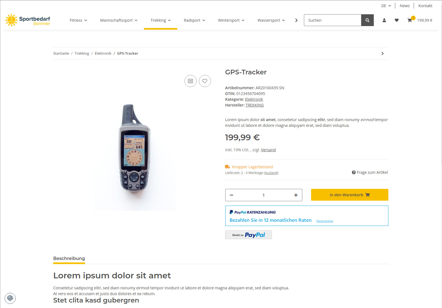
Task: Show more categories with right arrow
Action: [296, 20]
